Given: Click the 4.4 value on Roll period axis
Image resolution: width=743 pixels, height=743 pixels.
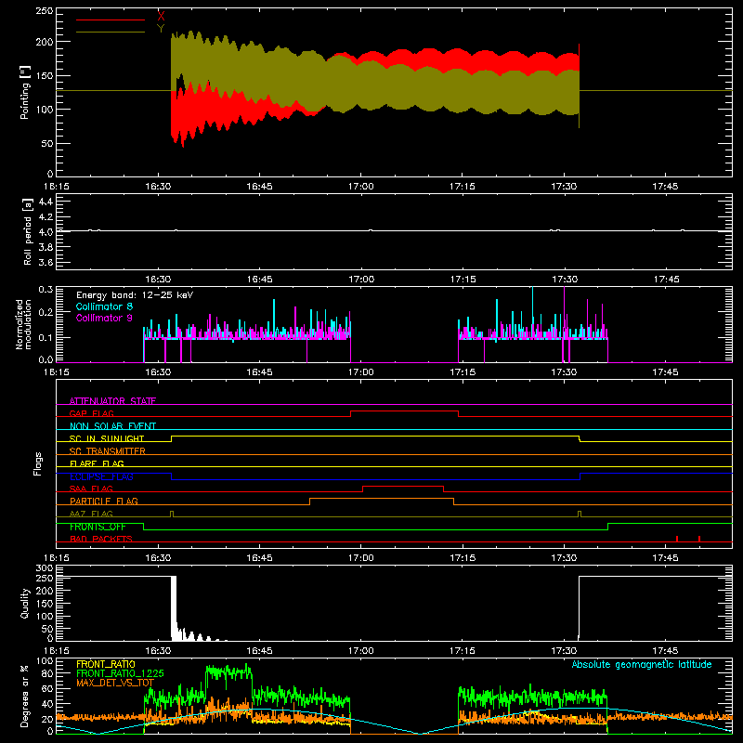Looking at the screenshot, I should [x=46, y=202].
